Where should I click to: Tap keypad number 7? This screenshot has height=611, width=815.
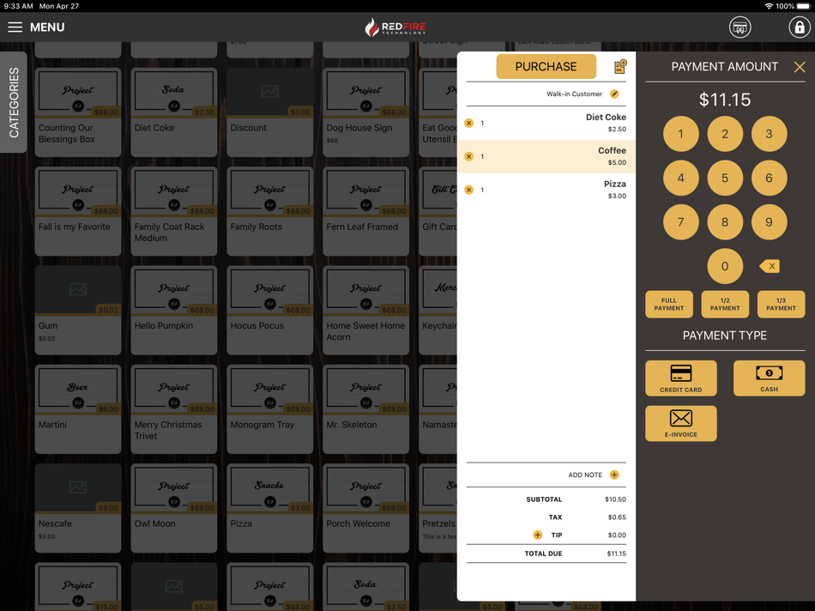tap(681, 222)
